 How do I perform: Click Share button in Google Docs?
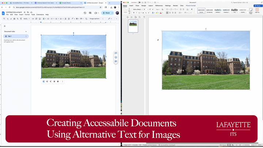tap(106, 13)
